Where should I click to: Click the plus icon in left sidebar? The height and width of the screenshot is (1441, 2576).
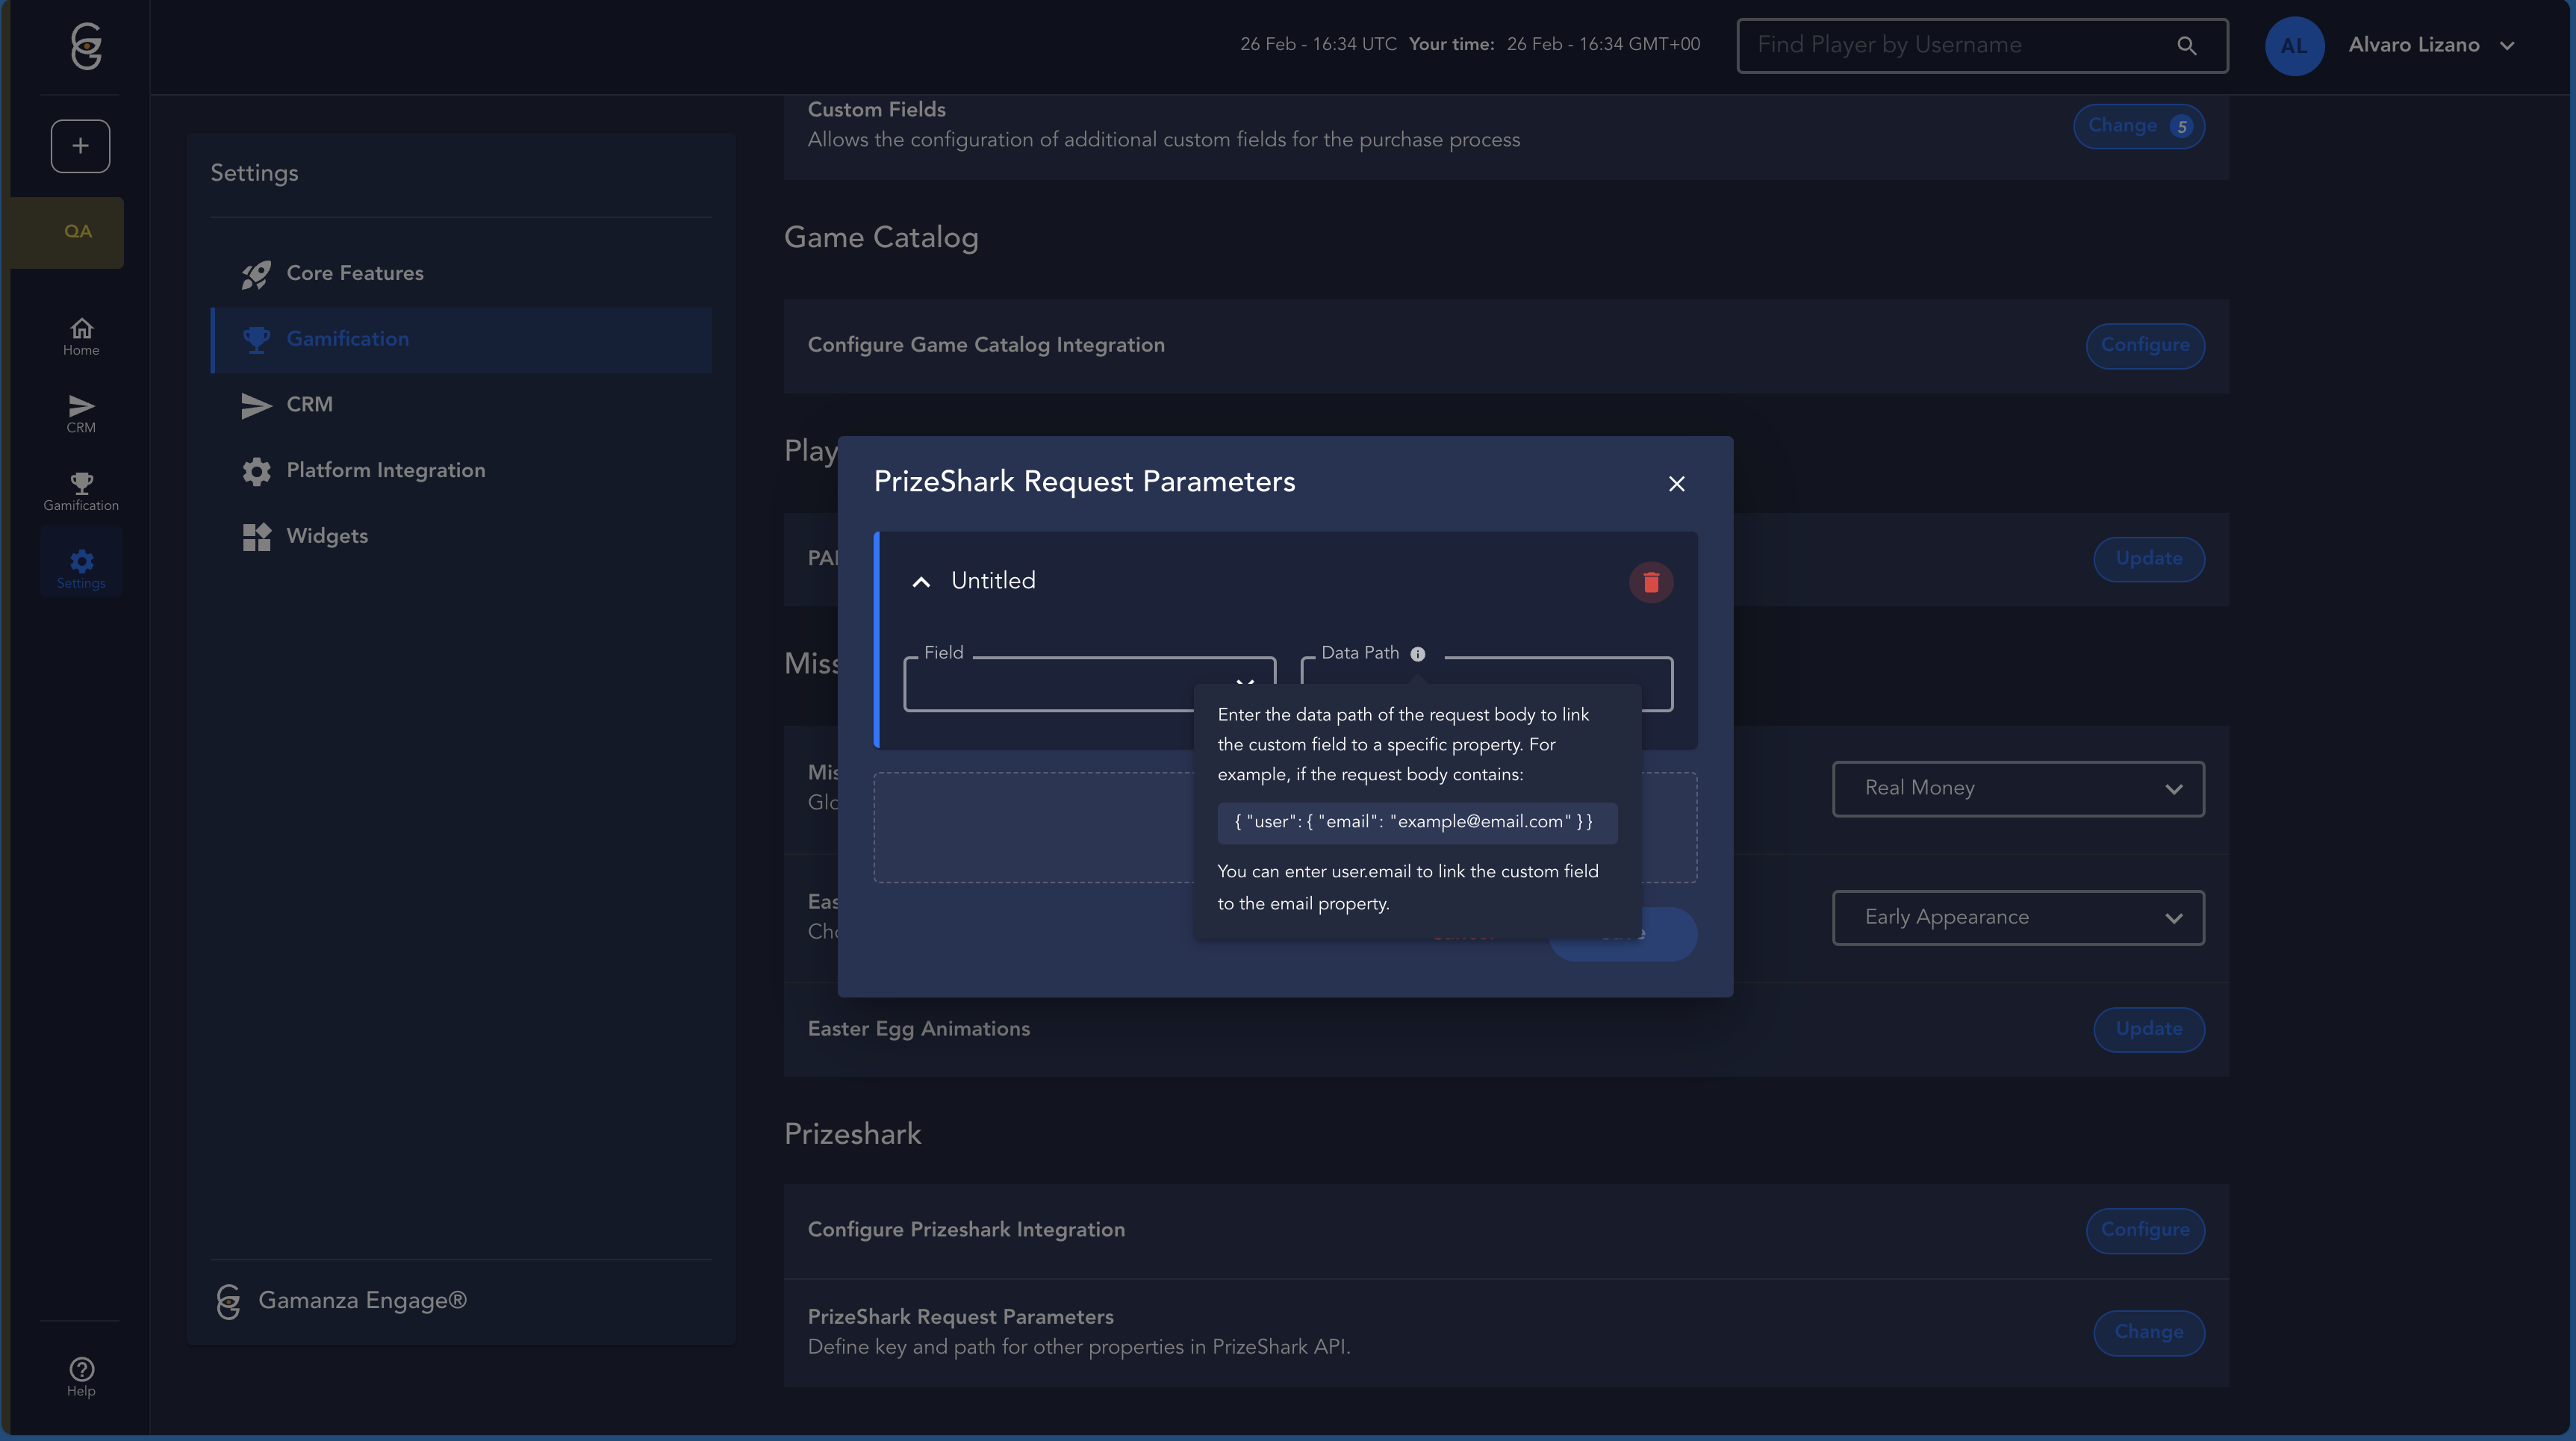80,146
